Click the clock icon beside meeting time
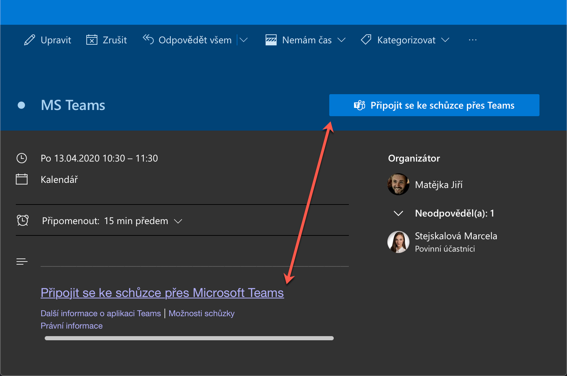Image resolution: width=567 pixels, height=376 pixels. tap(22, 158)
